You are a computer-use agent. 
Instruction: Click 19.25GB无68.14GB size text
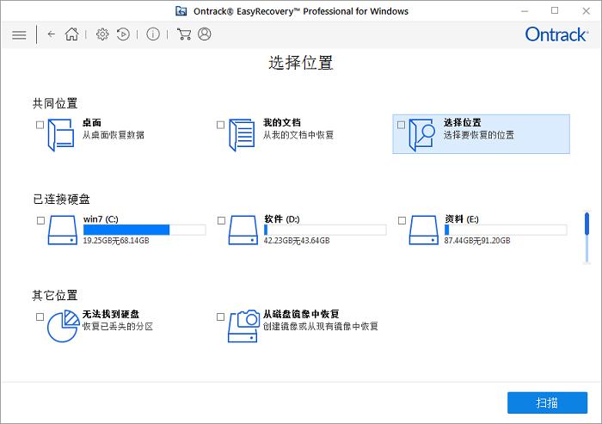click(116, 241)
